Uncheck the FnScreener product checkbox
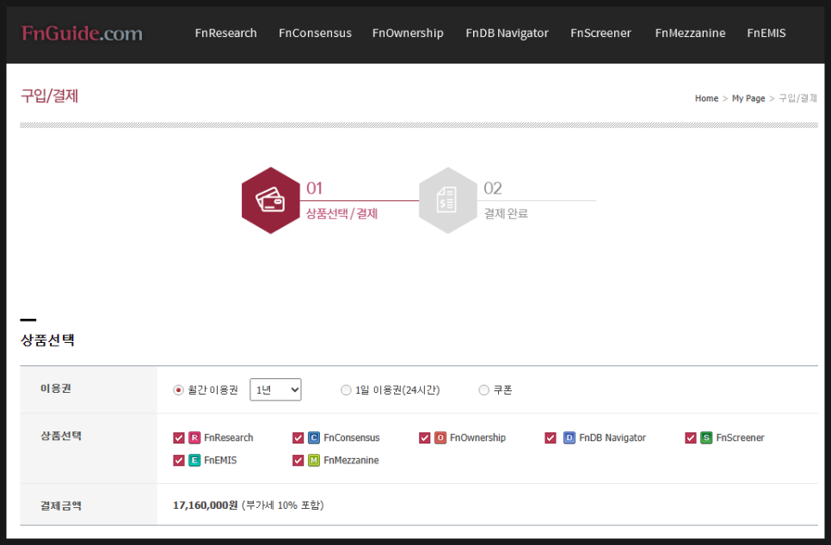The image size is (831, 545). pyautogui.click(x=691, y=438)
